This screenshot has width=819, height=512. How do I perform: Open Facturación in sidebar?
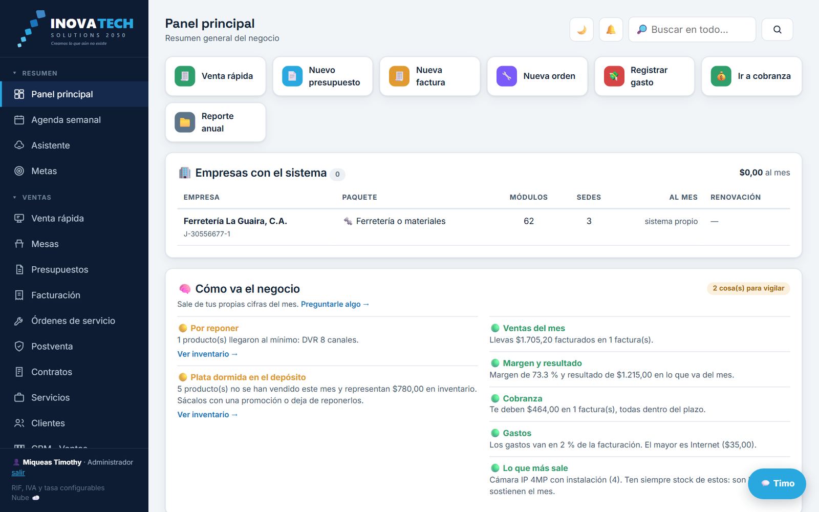coord(74,295)
